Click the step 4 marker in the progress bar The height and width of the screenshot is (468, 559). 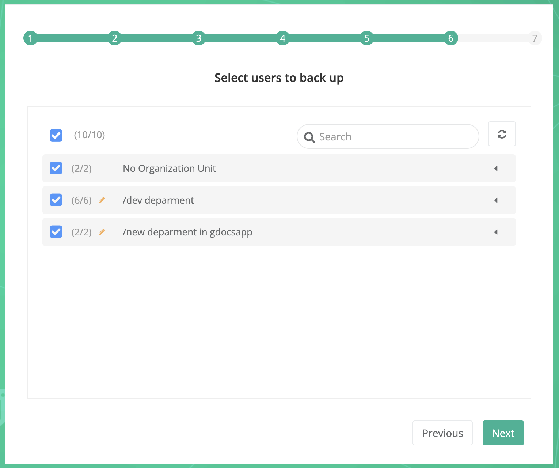(282, 38)
